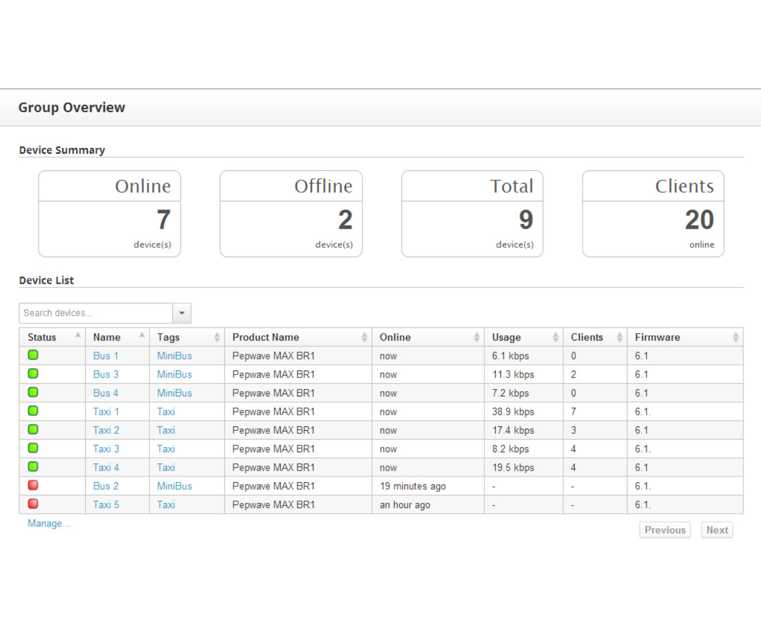761x630 pixels.
Task: Click the green status icon for Taxi 1
Action: [33, 411]
